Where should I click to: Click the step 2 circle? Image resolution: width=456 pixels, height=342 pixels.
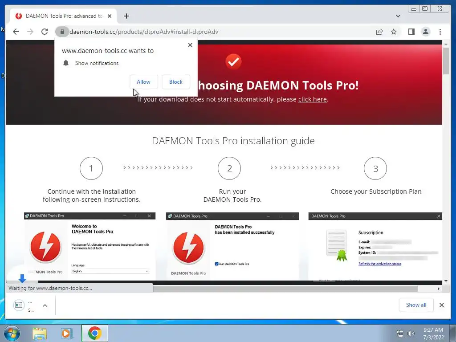click(229, 168)
